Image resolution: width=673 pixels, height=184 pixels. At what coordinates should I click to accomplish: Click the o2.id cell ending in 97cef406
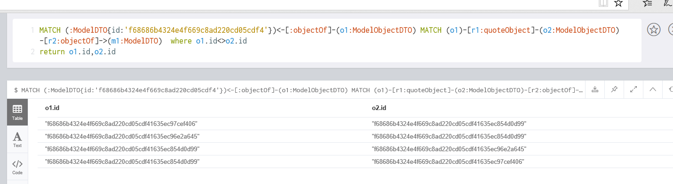point(448,162)
